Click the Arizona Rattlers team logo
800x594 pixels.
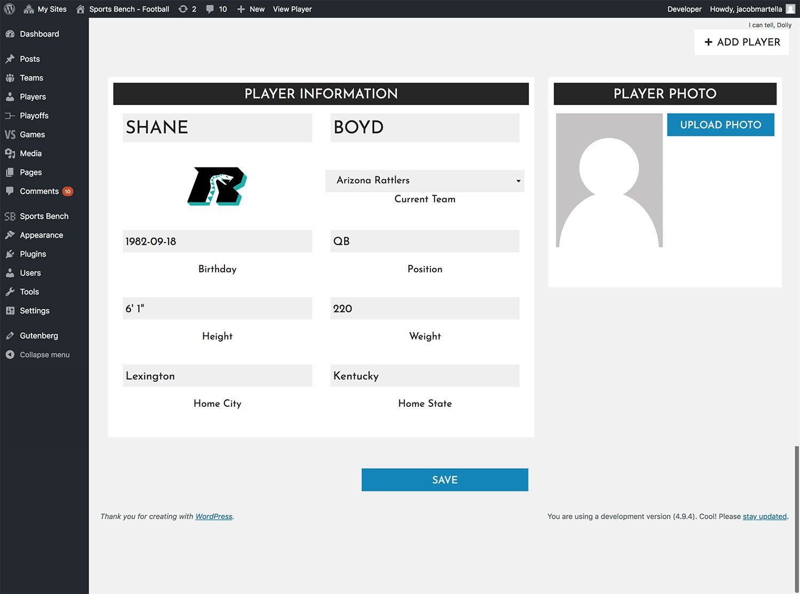click(x=217, y=186)
